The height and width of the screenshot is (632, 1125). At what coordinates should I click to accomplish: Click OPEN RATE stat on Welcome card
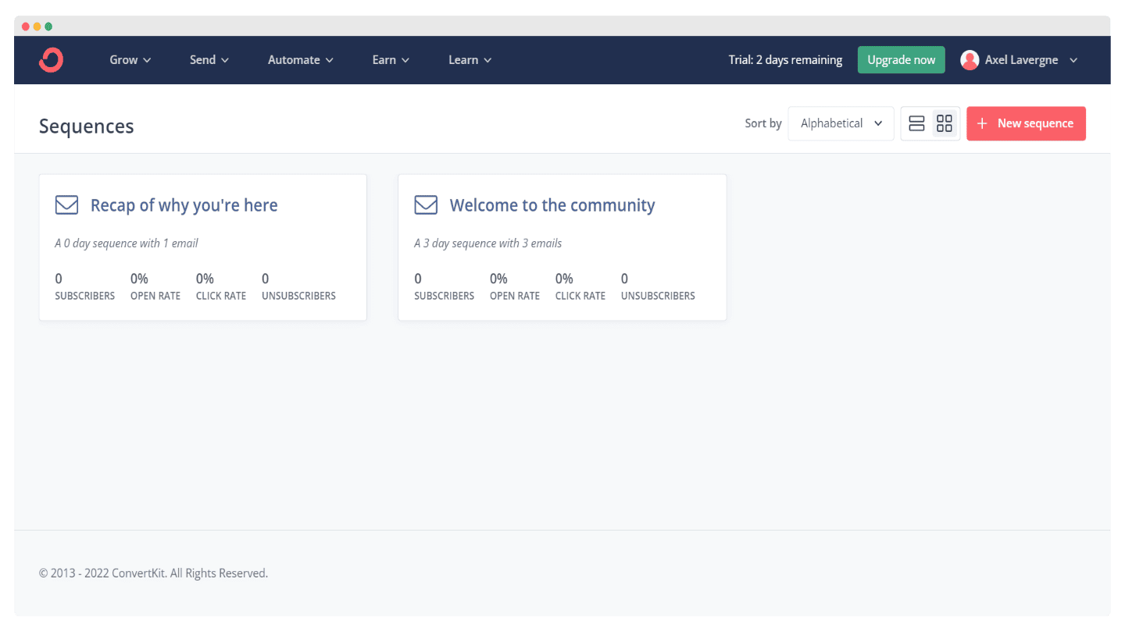(515, 286)
